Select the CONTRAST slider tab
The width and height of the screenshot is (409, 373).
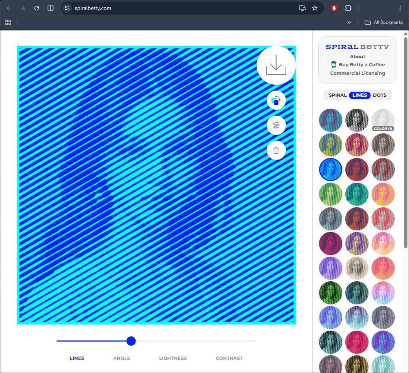pyautogui.click(x=229, y=358)
